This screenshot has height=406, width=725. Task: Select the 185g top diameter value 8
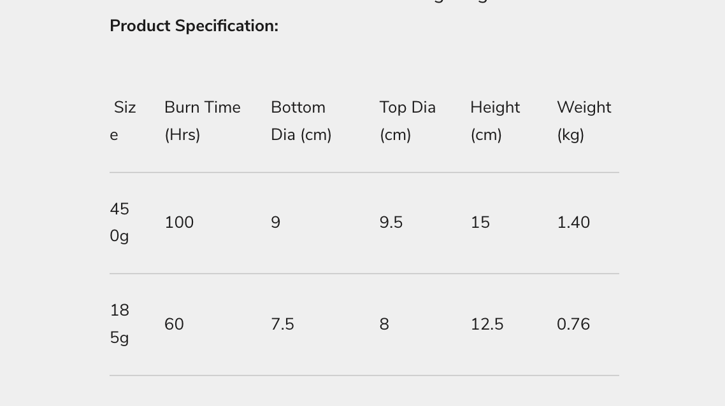pos(384,325)
